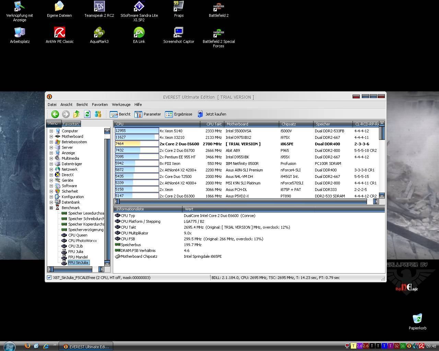Sort results by Chipsatz column header
The height and width of the screenshot is (351, 439).
[x=296, y=124]
